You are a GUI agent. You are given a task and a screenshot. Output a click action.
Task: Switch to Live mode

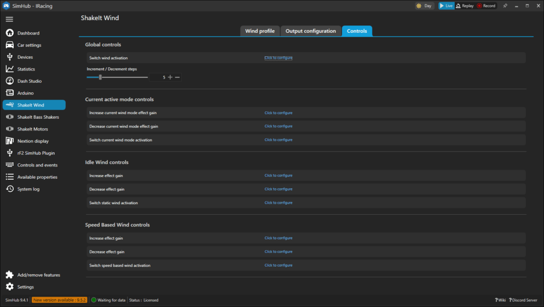[446, 6]
